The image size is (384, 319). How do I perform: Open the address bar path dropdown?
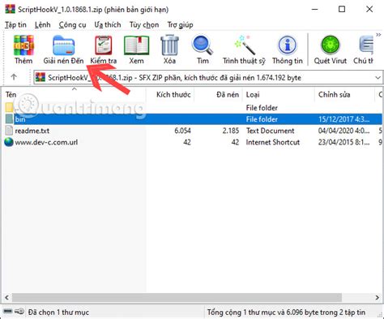(378, 78)
